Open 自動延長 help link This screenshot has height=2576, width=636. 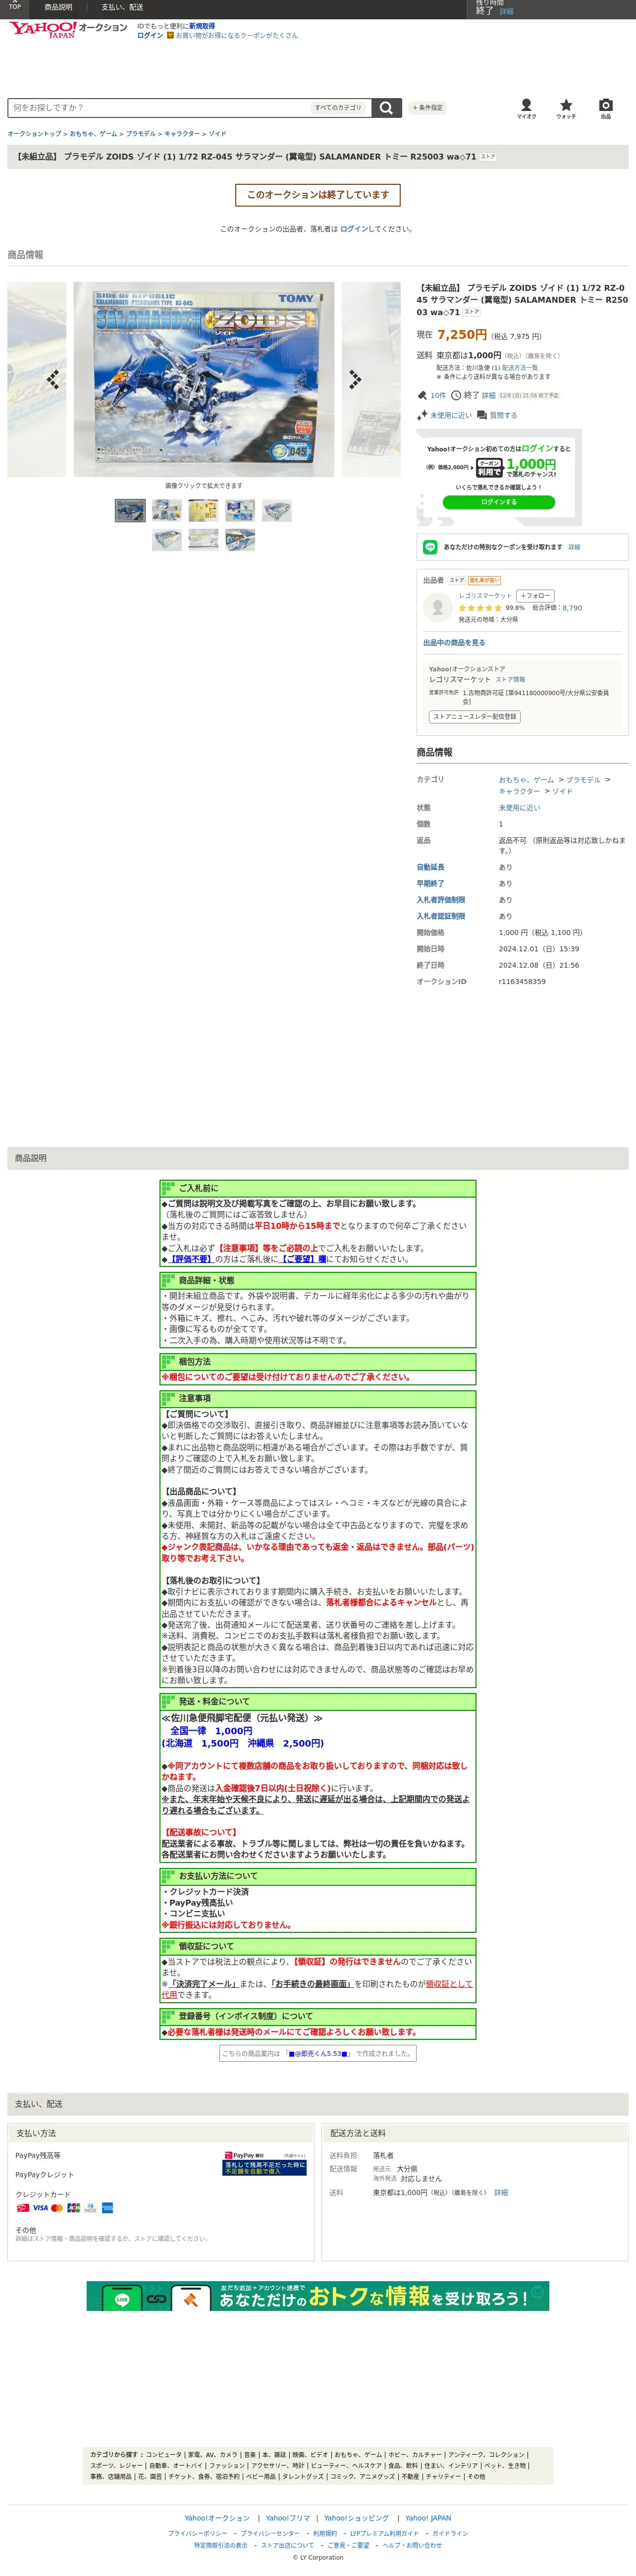coord(431,867)
